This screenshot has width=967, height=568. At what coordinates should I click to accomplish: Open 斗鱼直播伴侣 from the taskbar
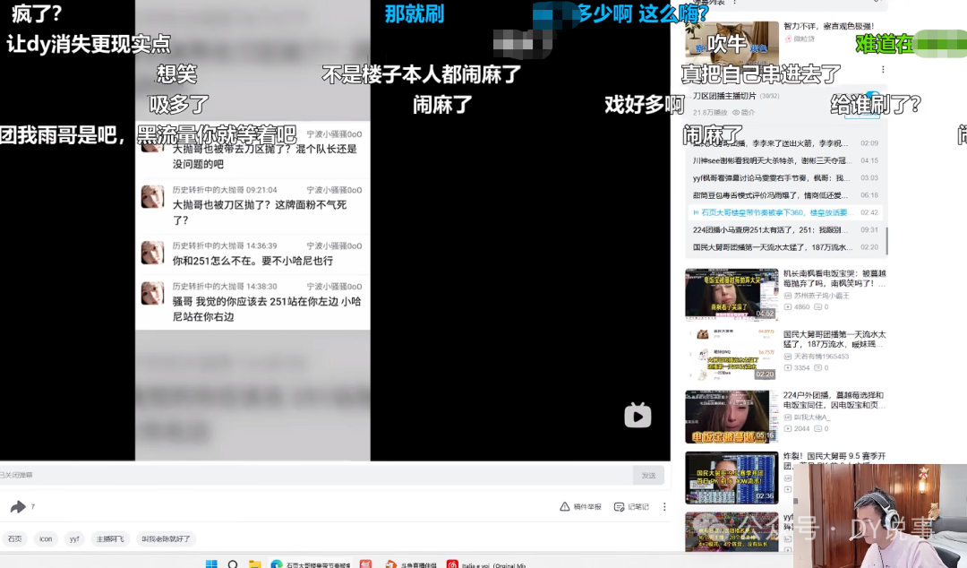click(411, 564)
